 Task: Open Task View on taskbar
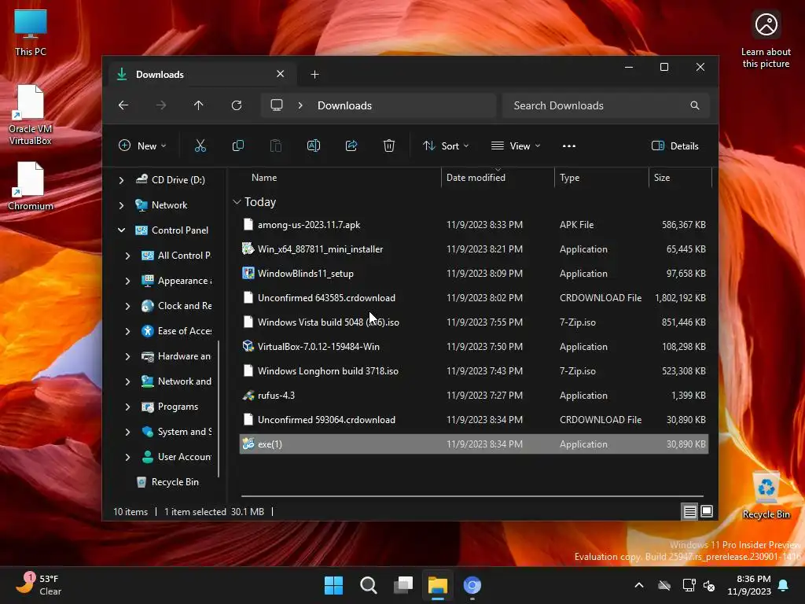coord(403,585)
